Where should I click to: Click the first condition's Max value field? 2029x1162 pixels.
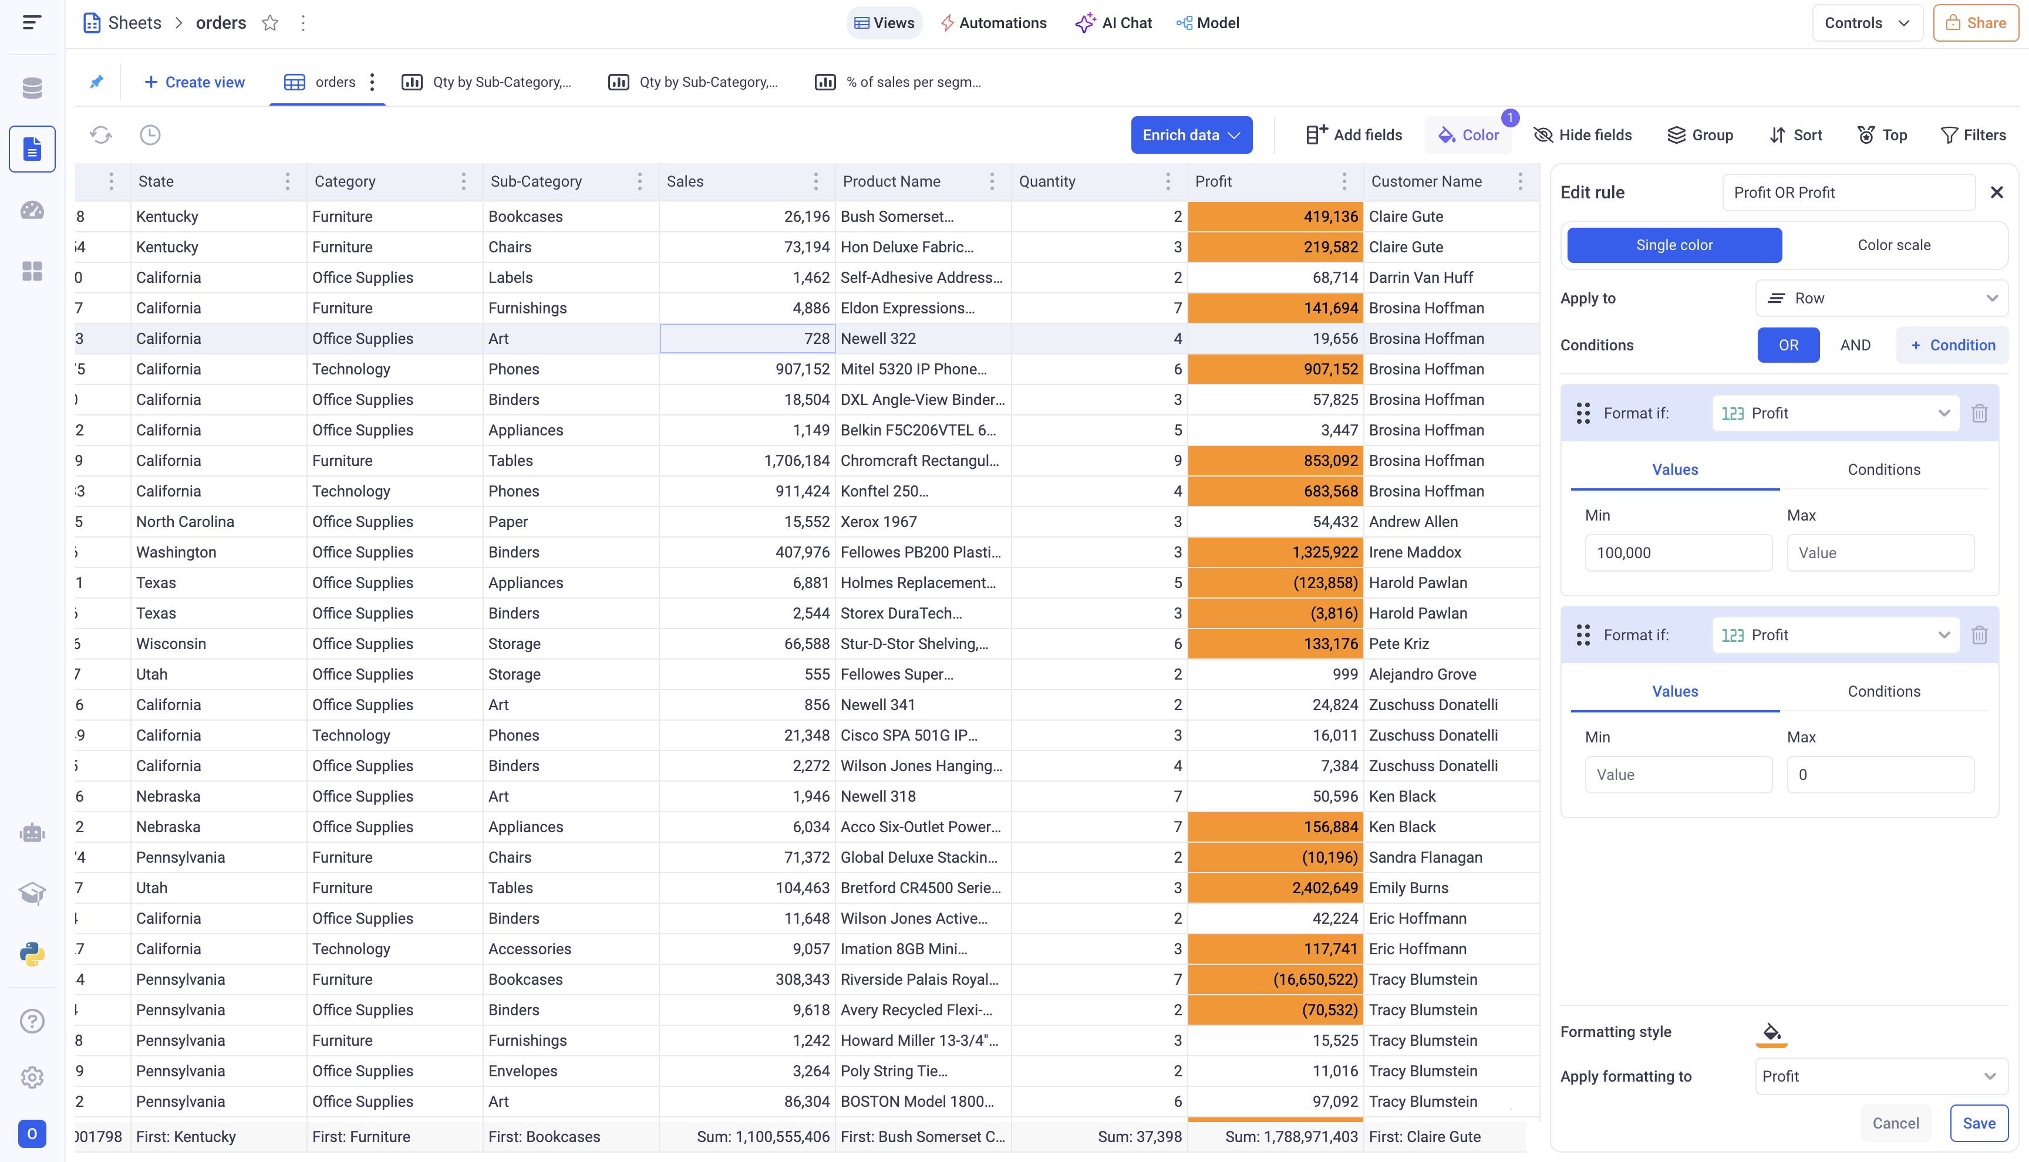coord(1880,553)
